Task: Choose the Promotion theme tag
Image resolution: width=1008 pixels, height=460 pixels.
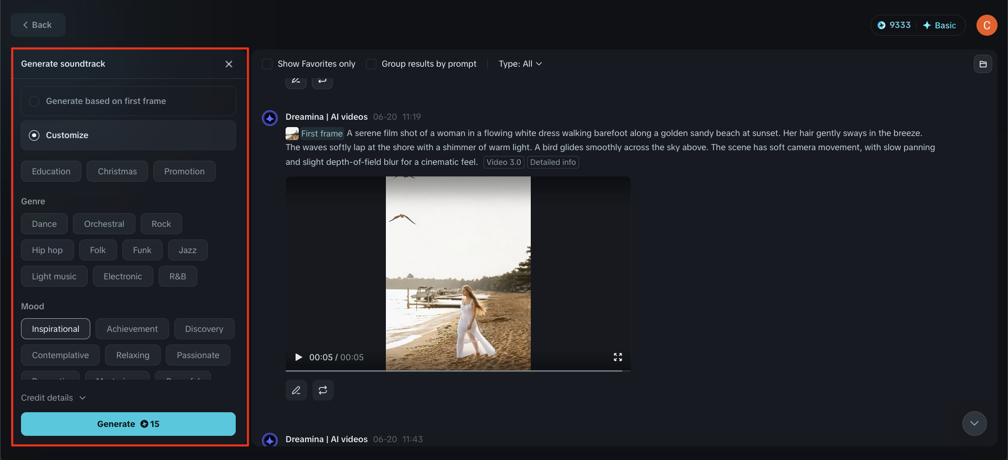Action: pos(184,171)
